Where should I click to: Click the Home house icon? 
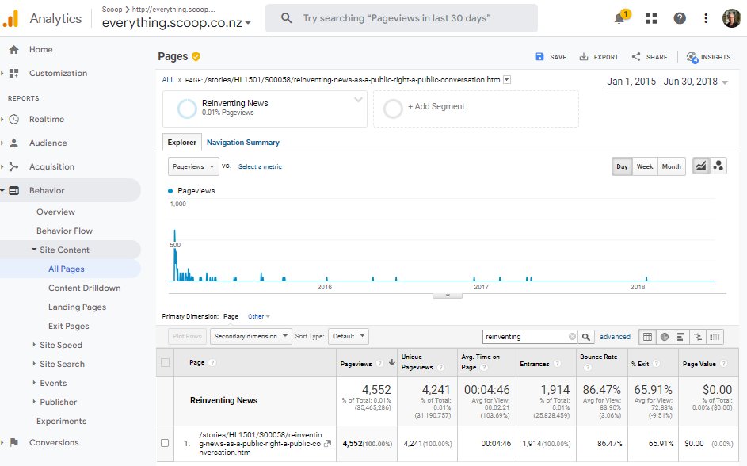coord(13,50)
